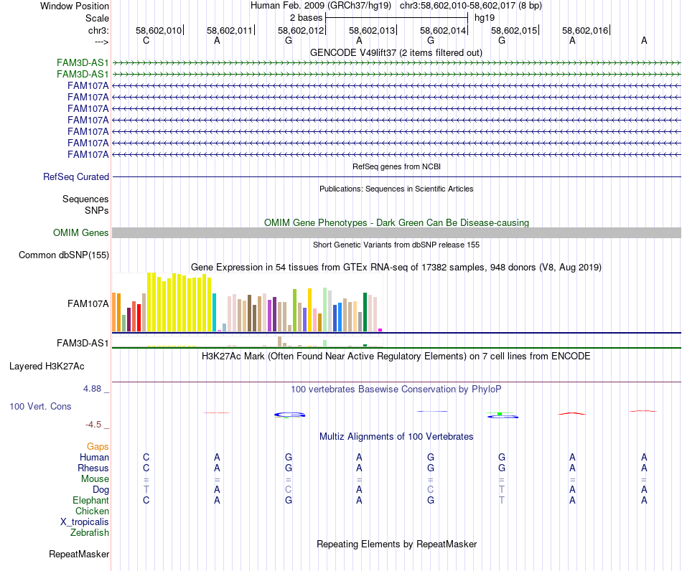
Task: Open the Multiz Alignments of 100 Vertebrates title
Action: (x=396, y=437)
